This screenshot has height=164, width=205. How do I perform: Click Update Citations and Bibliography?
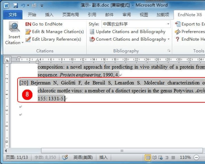(x=127, y=32)
